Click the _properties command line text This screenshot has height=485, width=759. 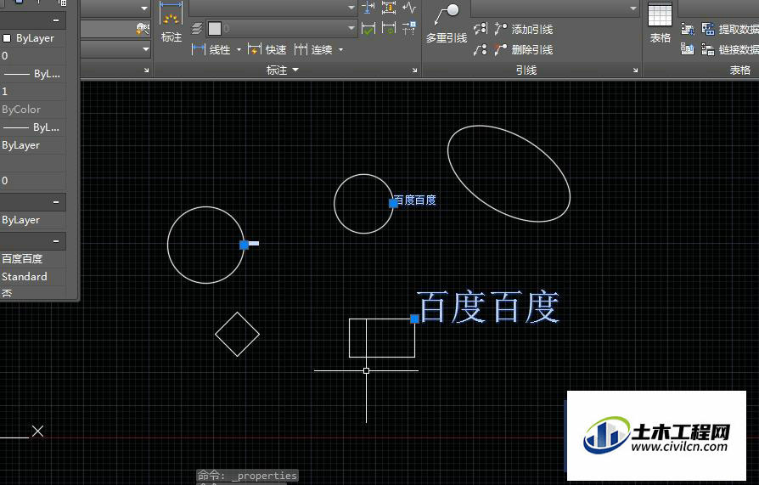click(x=264, y=476)
